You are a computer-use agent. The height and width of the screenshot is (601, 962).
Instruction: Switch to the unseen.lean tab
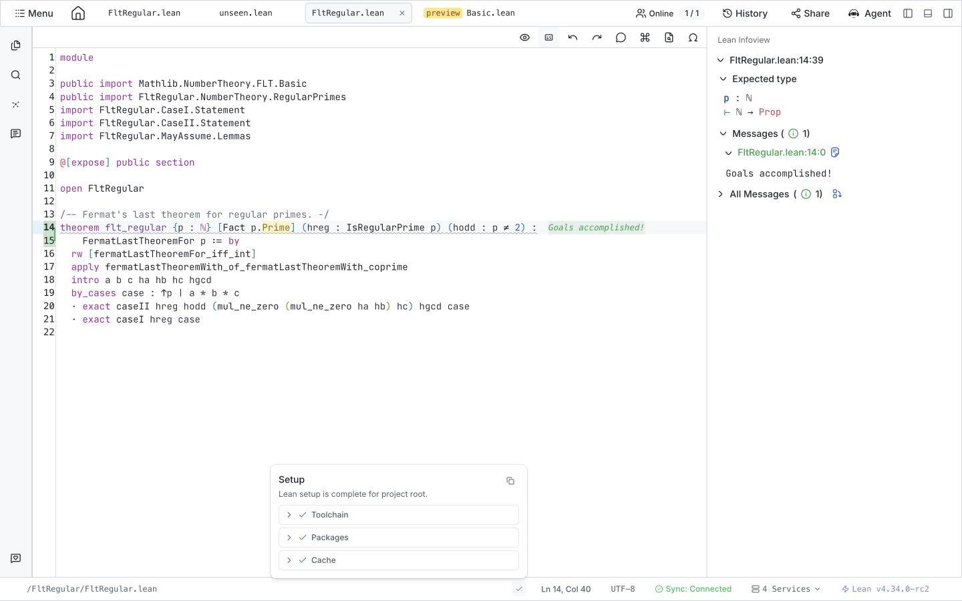click(246, 13)
